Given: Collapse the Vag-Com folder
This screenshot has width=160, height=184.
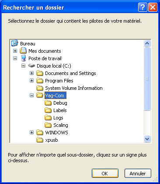Looking at the screenshot, I should (x=31, y=95).
